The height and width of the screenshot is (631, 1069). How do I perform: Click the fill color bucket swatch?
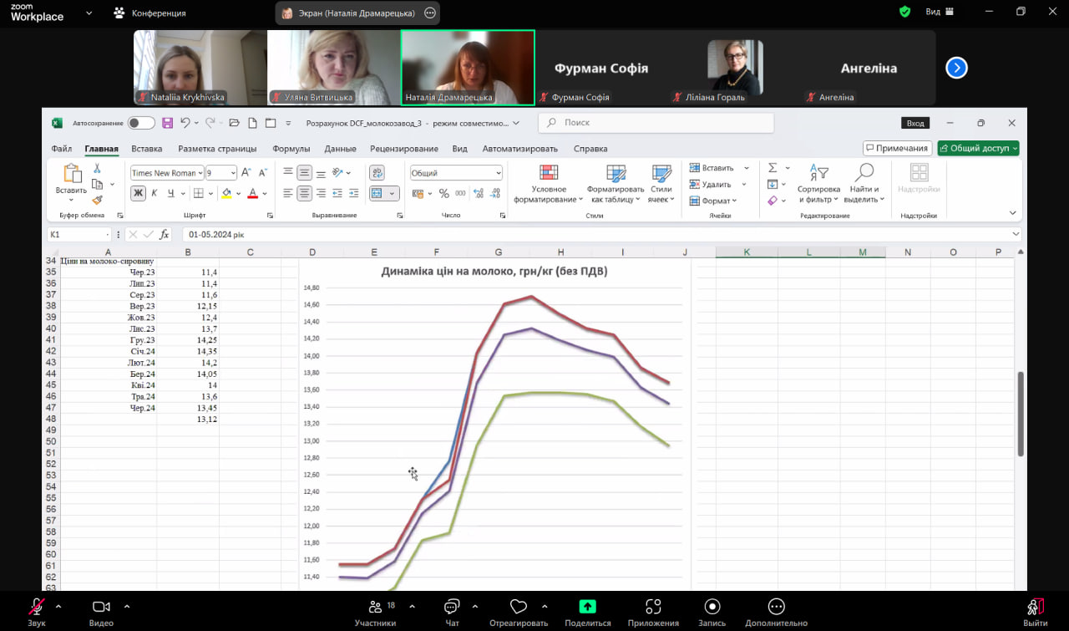coord(226,193)
